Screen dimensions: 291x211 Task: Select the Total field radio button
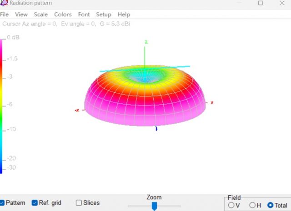pos(271,205)
